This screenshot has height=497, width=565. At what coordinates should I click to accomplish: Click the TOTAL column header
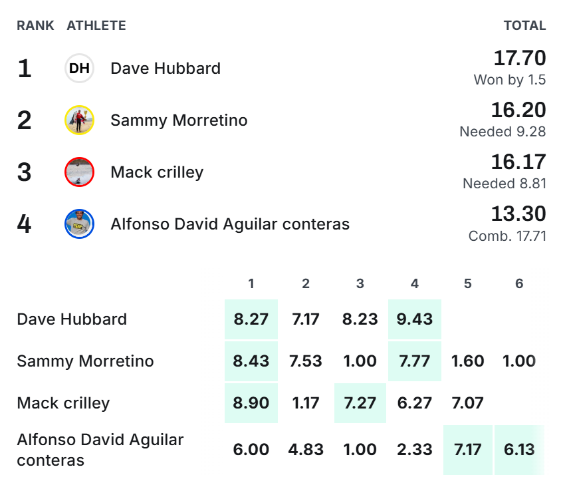click(x=524, y=25)
